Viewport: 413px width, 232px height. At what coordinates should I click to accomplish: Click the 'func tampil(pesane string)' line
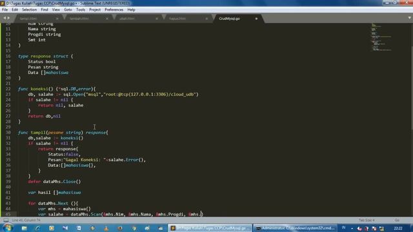coord(63,133)
